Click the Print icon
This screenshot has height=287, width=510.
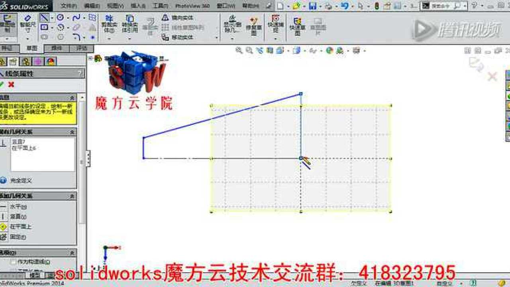click(x=328, y=6)
